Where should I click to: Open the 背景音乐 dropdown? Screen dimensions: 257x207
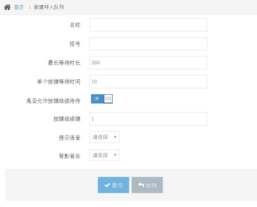tap(104, 155)
